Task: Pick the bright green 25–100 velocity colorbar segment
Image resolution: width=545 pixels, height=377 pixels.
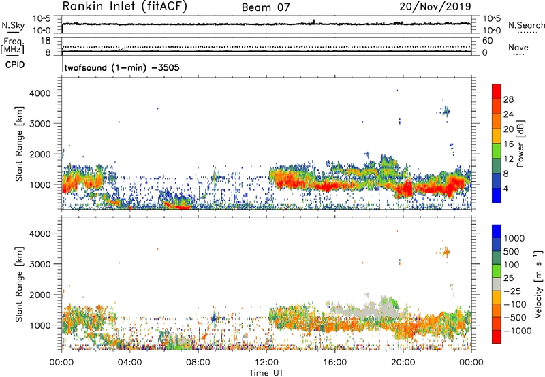Action: [497, 271]
